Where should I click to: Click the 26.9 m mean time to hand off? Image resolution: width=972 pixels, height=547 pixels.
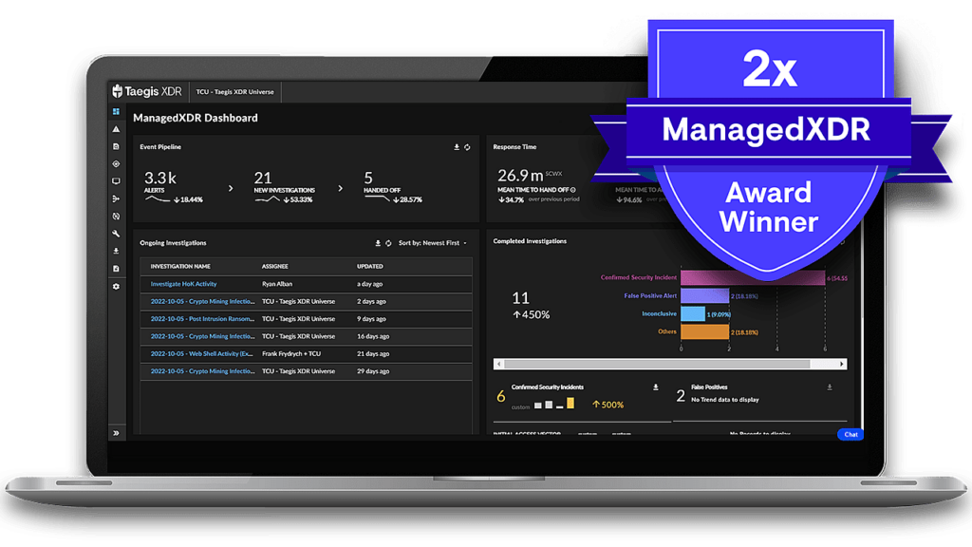click(x=521, y=176)
